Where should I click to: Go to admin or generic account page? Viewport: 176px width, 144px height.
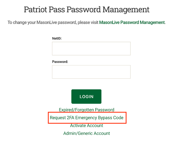point(86,133)
